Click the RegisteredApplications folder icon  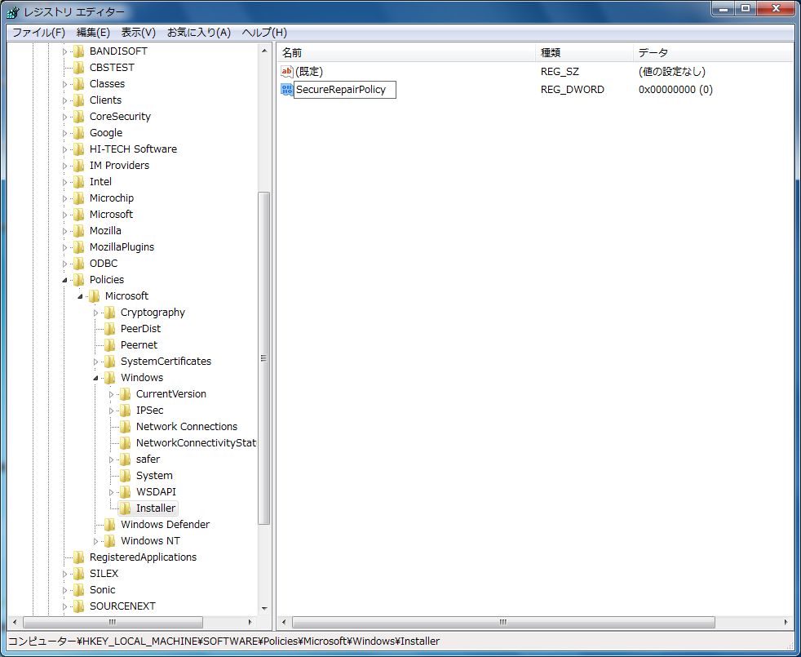pyautogui.click(x=78, y=557)
